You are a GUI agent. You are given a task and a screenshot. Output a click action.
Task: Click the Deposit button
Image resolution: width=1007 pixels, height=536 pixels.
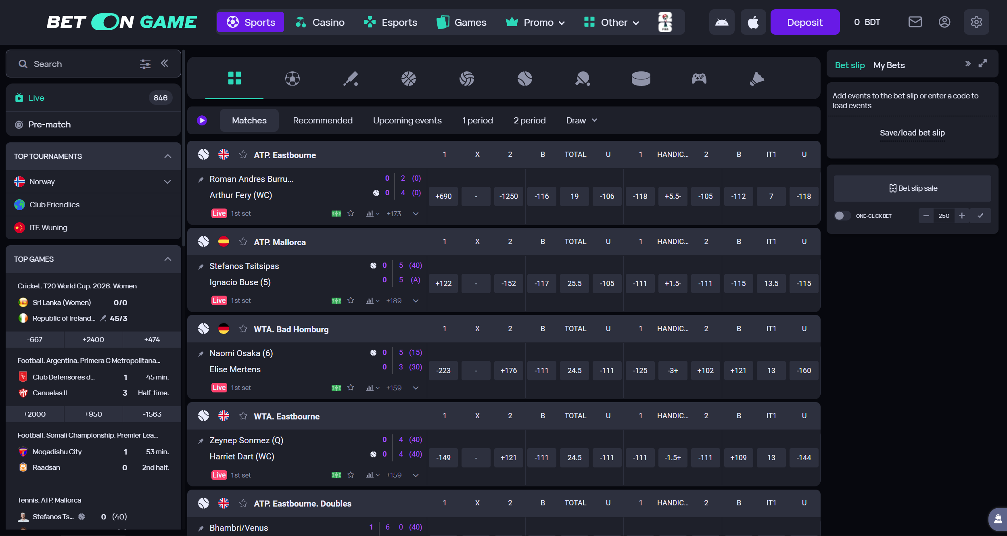(805, 22)
